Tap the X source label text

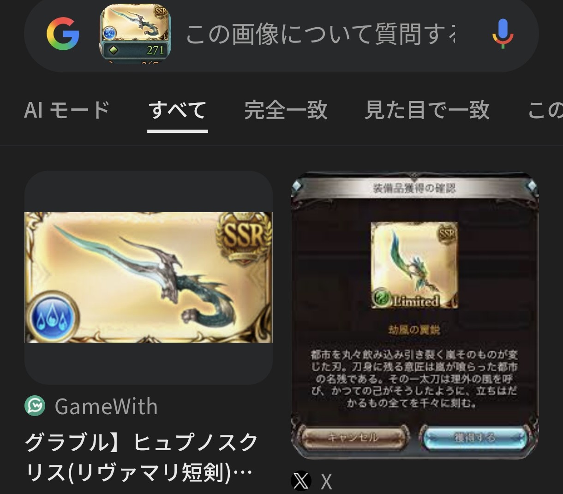click(326, 482)
